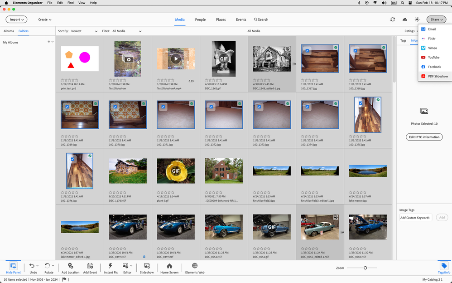The height and width of the screenshot is (283, 452).
Task: Select the print test.psd thumbnail
Action: (80, 59)
